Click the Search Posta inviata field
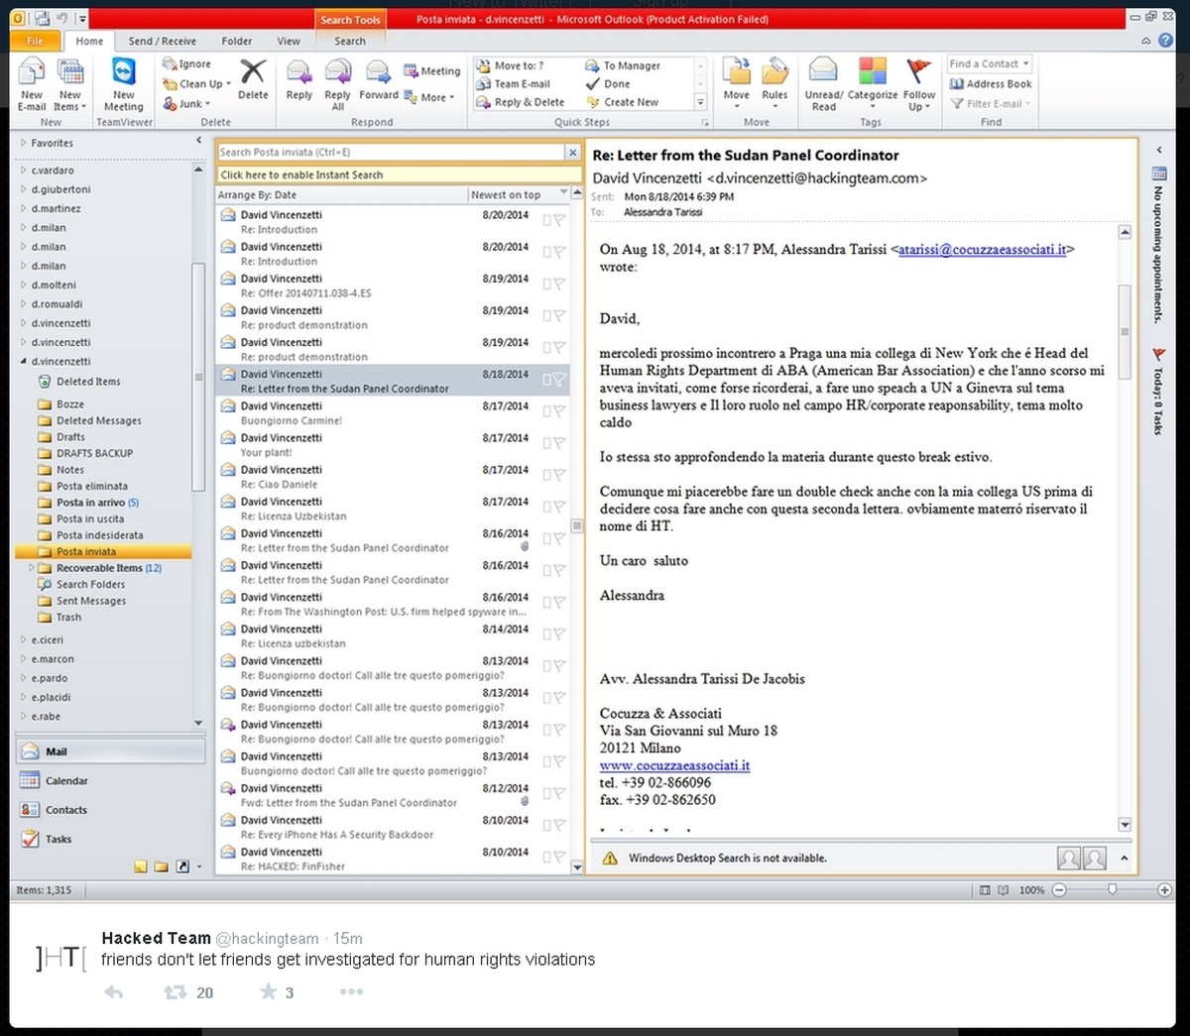 coord(392,153)
